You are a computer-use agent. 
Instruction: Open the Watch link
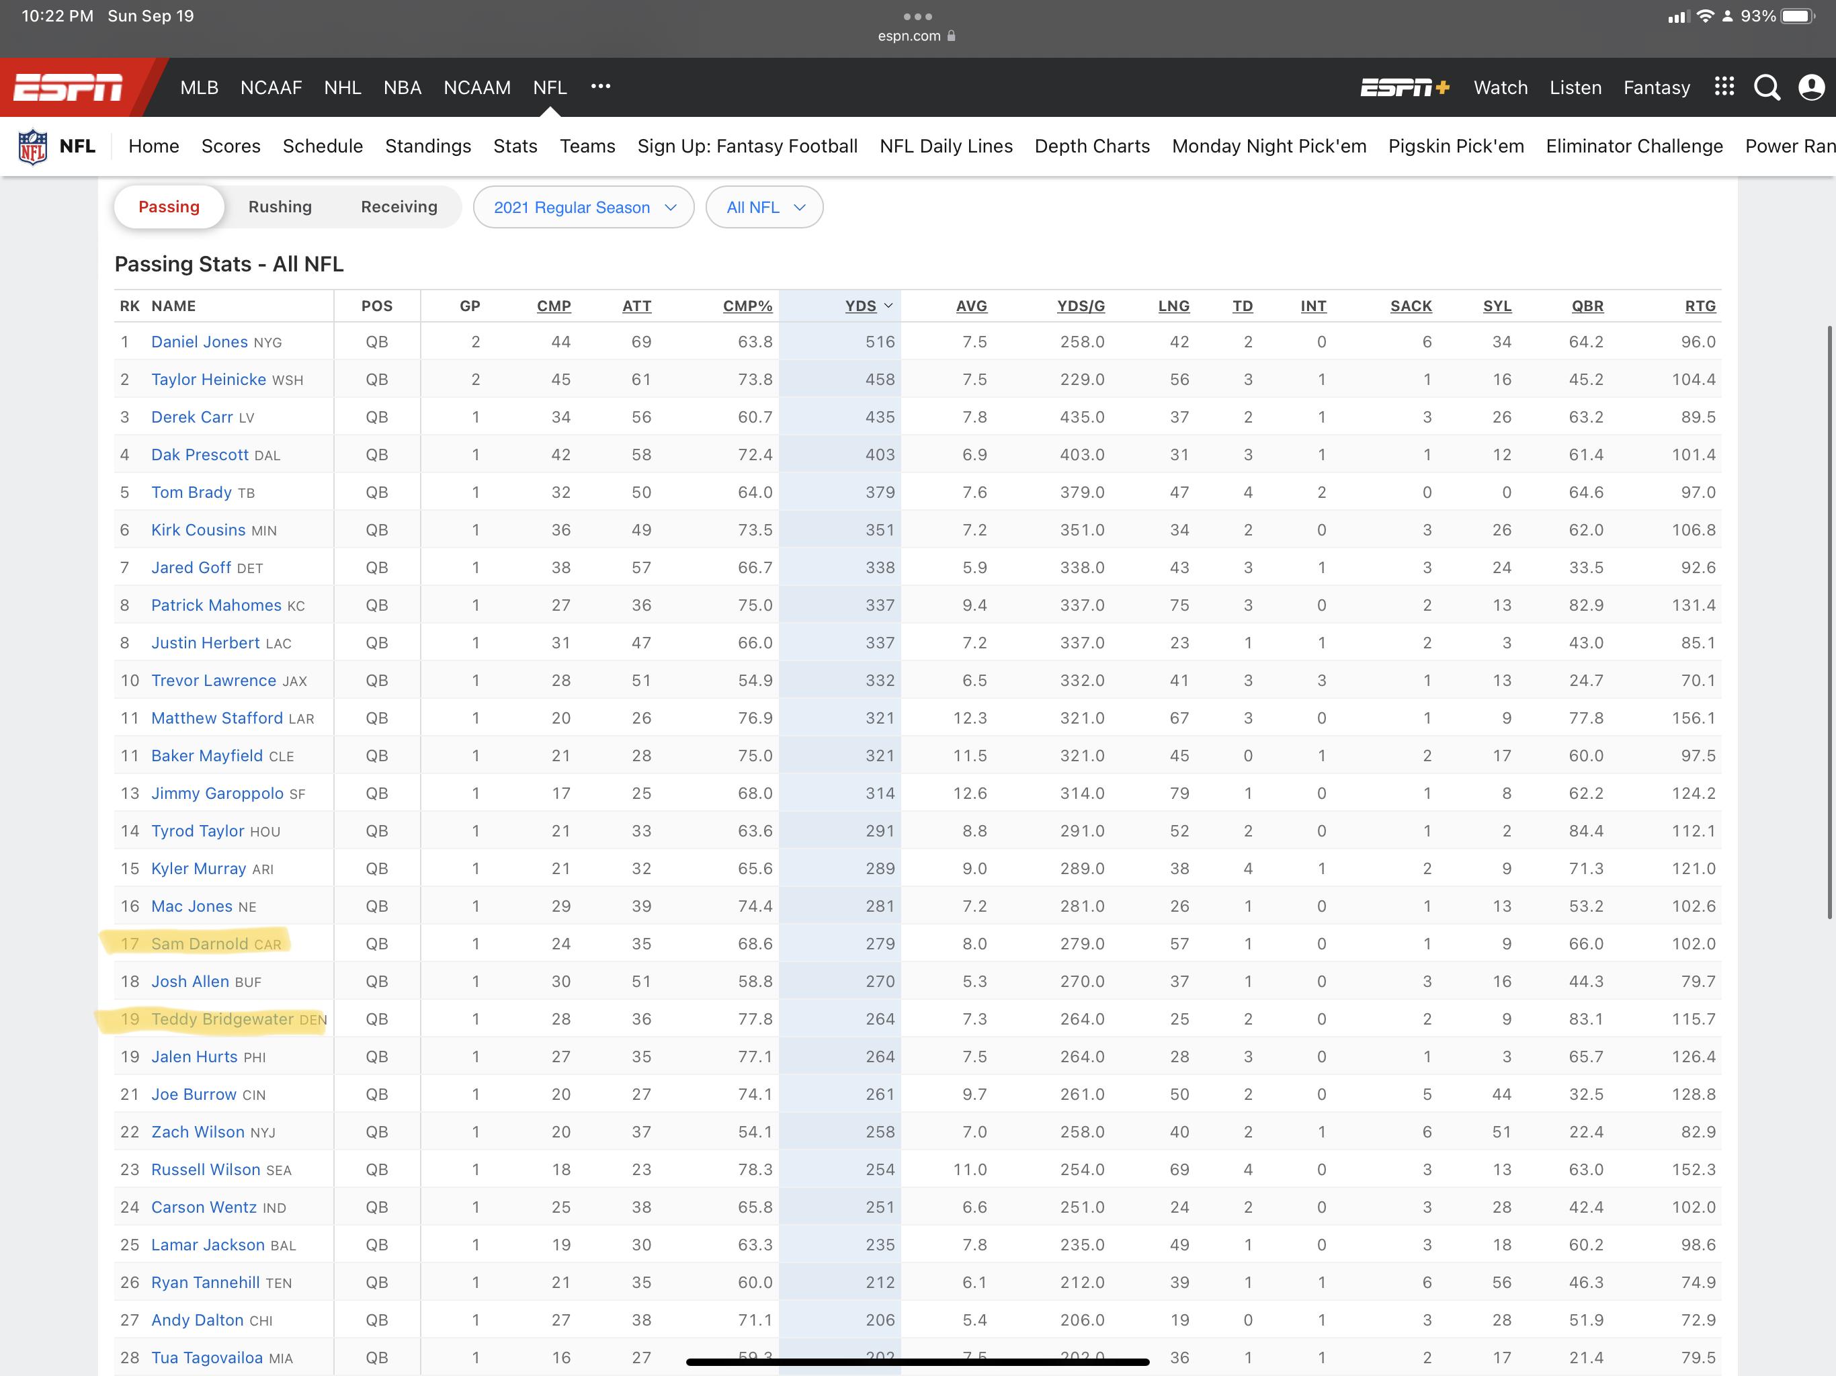click(x=1500, y=87)
